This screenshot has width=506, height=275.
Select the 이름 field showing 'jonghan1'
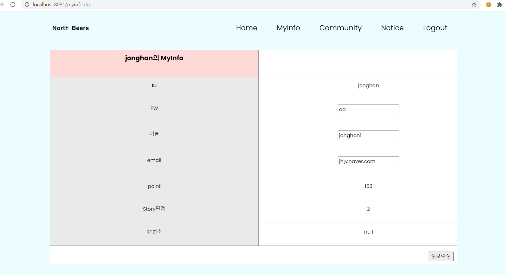pos(368,135)
